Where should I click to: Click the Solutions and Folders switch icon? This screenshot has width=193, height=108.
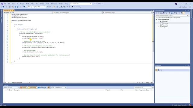[x=163, y=13]
